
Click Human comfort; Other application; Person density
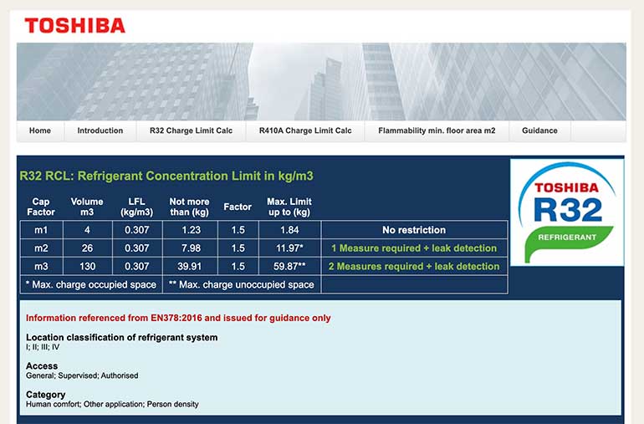(x=112, y=404)
